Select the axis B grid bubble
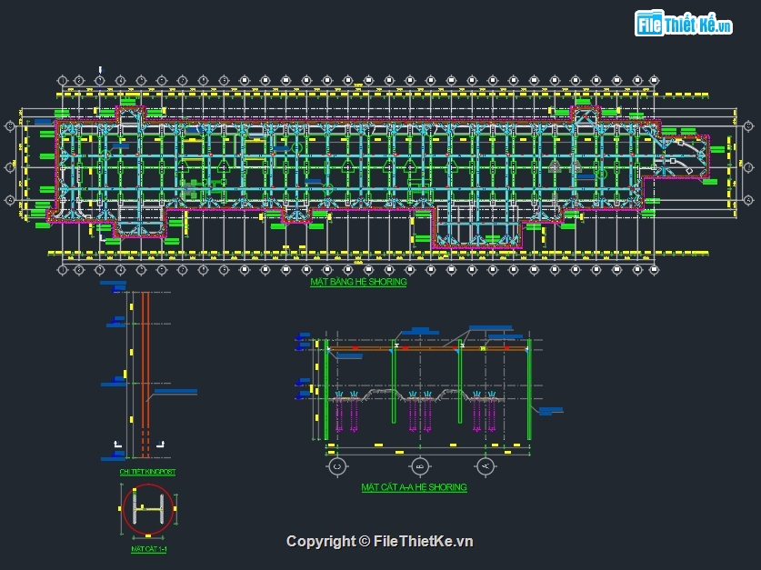The height and width of the screenshot is (570, 761). coord(420,466)
